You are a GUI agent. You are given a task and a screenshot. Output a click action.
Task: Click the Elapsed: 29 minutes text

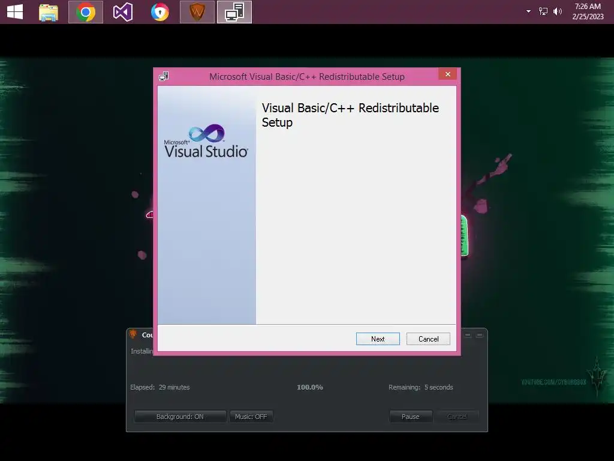(159, 387)
